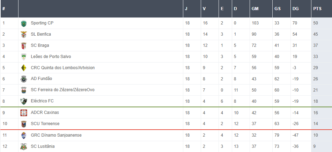Click the # position column header
This screenshot has width=332, height=152.
point(3,9)
